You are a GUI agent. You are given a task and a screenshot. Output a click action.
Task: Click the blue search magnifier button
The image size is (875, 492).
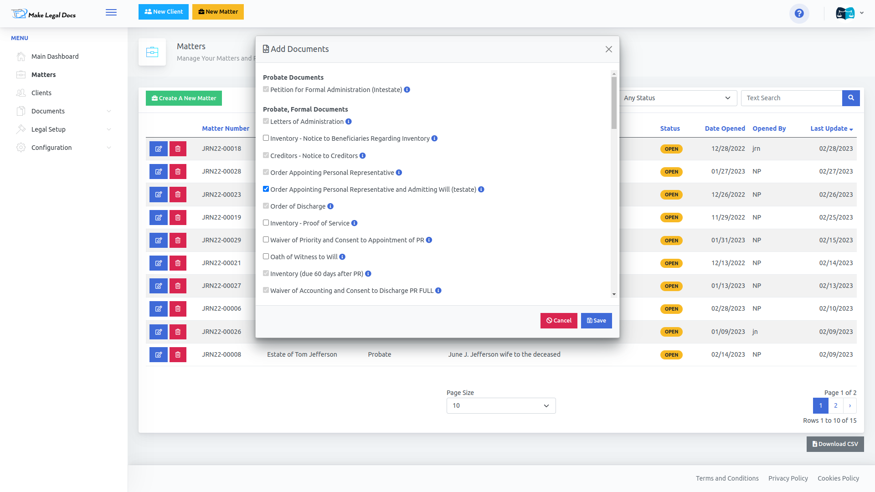(x=851, y=98)
